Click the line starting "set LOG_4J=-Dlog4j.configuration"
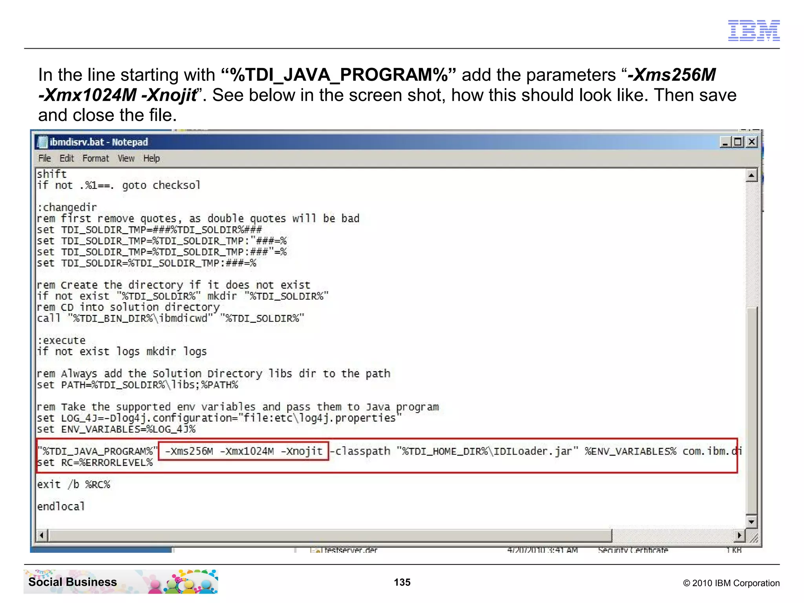The height and width of the screenshot is (603, 804). click(219, 418)
